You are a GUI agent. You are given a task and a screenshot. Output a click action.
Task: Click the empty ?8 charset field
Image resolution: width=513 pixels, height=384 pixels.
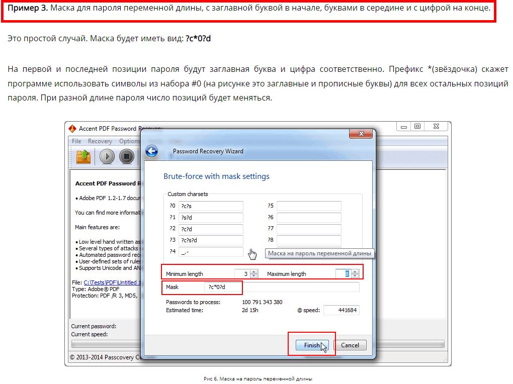(x=309, y=240)
